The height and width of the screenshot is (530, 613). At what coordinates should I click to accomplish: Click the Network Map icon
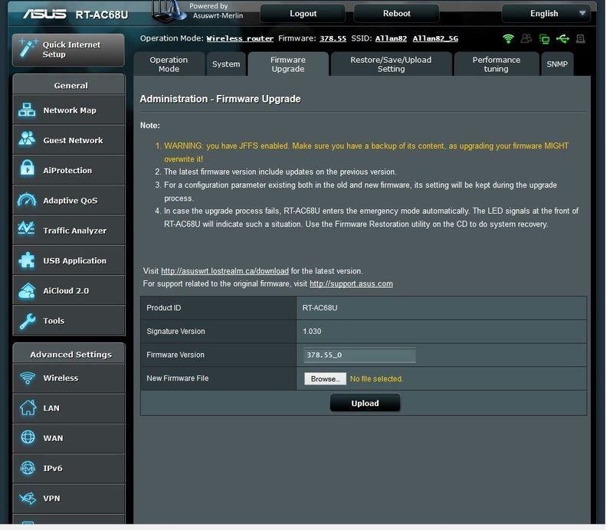pyautogui.click(x=27, y=110)
